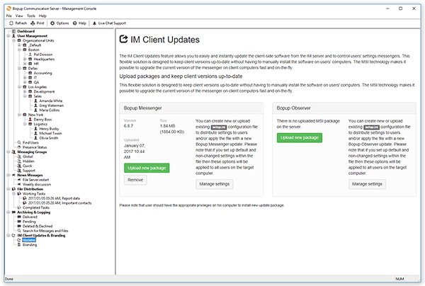
Task: Click the File Distribution icon
Action: [14, 189]
